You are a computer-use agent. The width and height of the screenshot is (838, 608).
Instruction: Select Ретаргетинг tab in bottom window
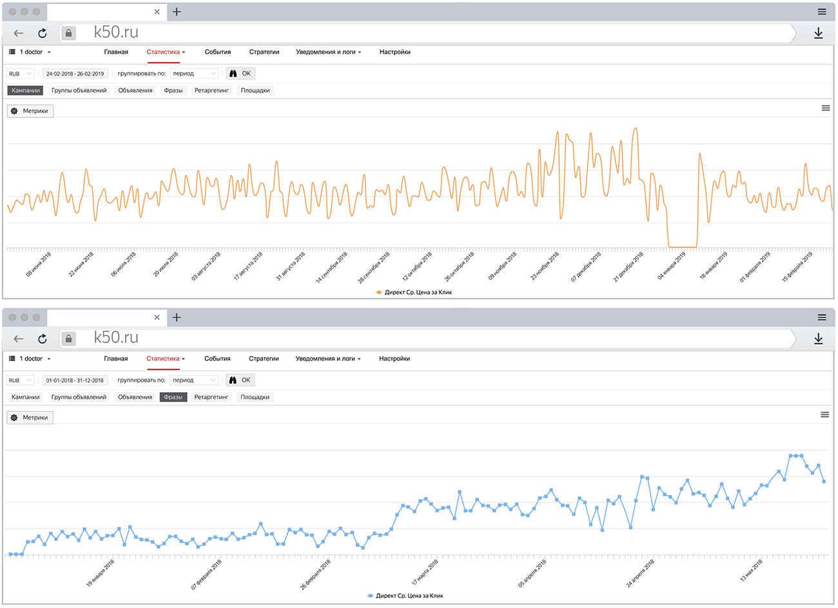[211, 397]
